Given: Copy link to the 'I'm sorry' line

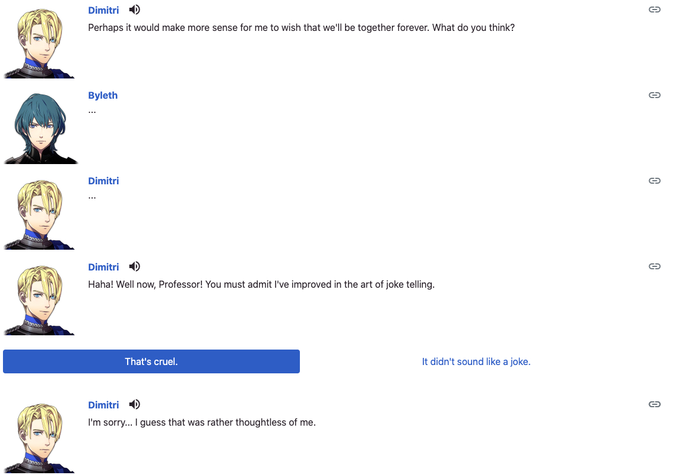Looking at the screenshot, I should pyautogui.click(x=654, y=404).
